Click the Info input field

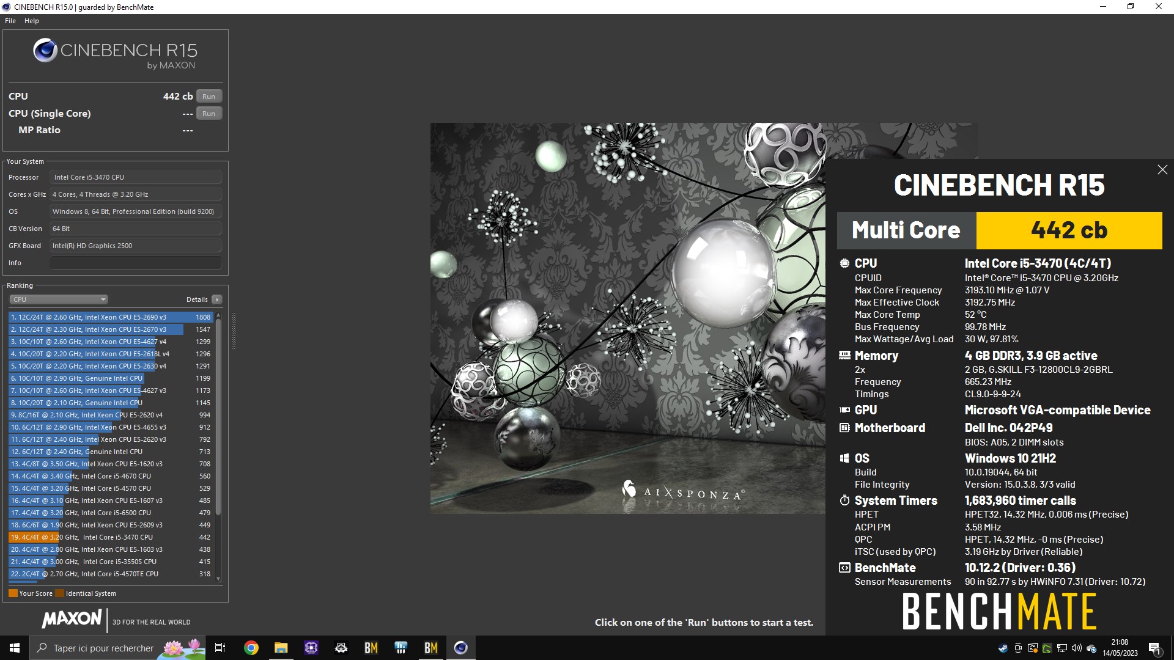point(136,263)
